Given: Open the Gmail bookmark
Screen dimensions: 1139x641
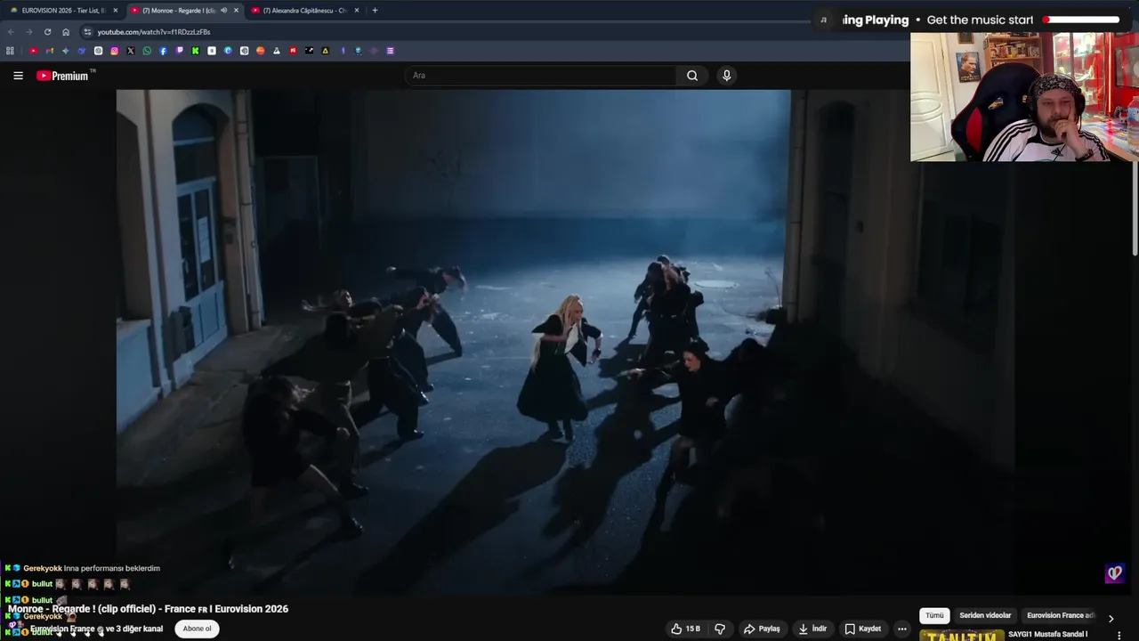Looking at the screenshot, I should click(x=50, y=51).
